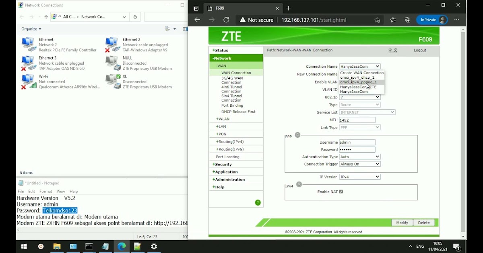Open the Windows Start menu

[x=24, y=246]
